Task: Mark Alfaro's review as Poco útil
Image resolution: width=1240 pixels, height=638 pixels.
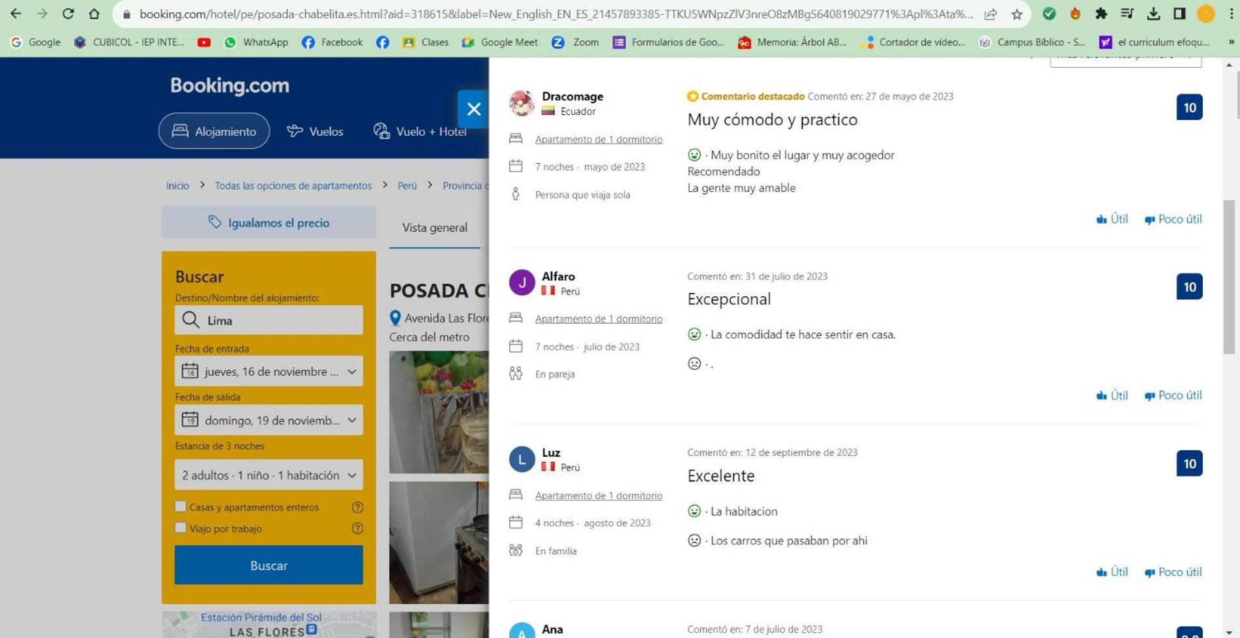Action: 1173,395
